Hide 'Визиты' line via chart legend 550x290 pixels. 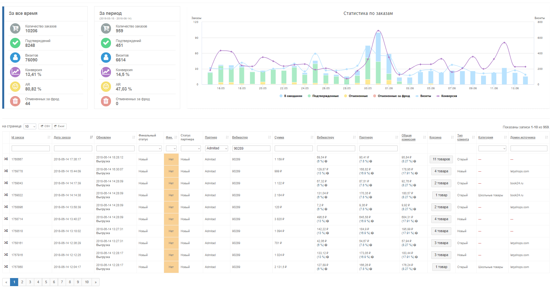coord(423,96)
